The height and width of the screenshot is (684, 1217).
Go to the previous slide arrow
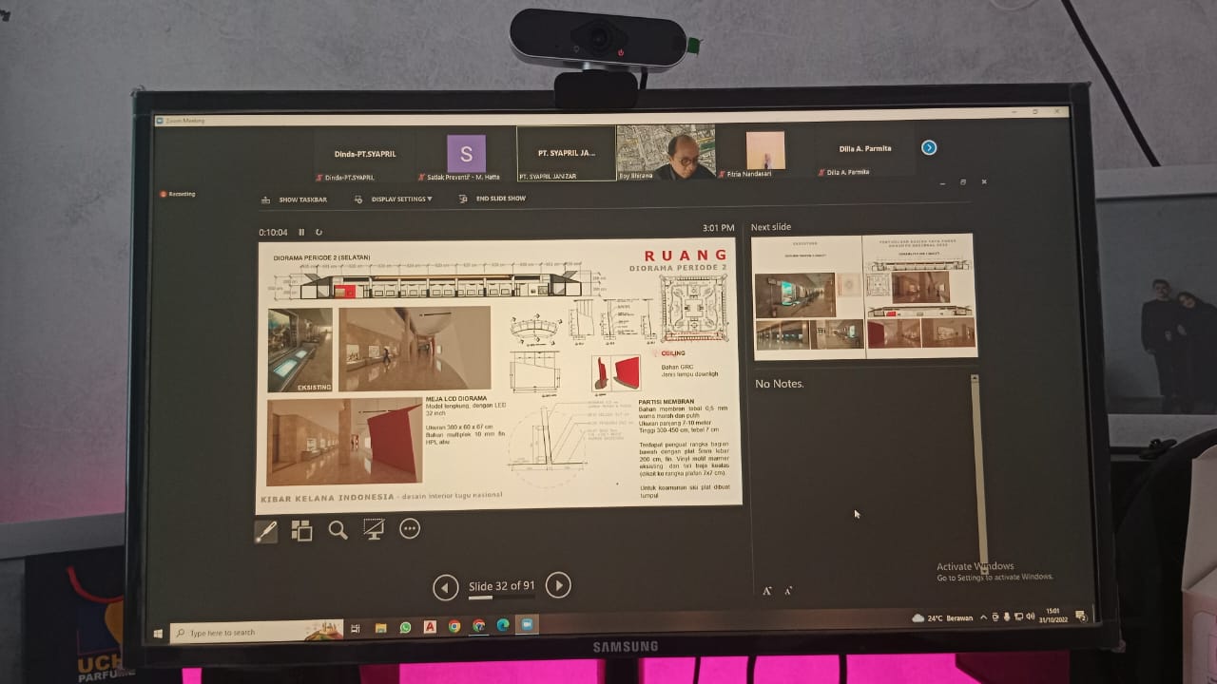[445, 587]
